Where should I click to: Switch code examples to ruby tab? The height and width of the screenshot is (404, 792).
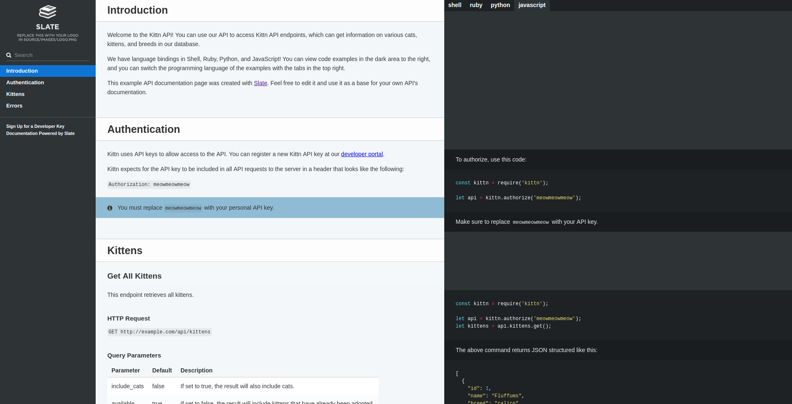(x=476, y=5)
